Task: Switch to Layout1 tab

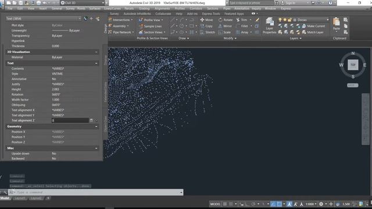Action: (x=20, y=198)
